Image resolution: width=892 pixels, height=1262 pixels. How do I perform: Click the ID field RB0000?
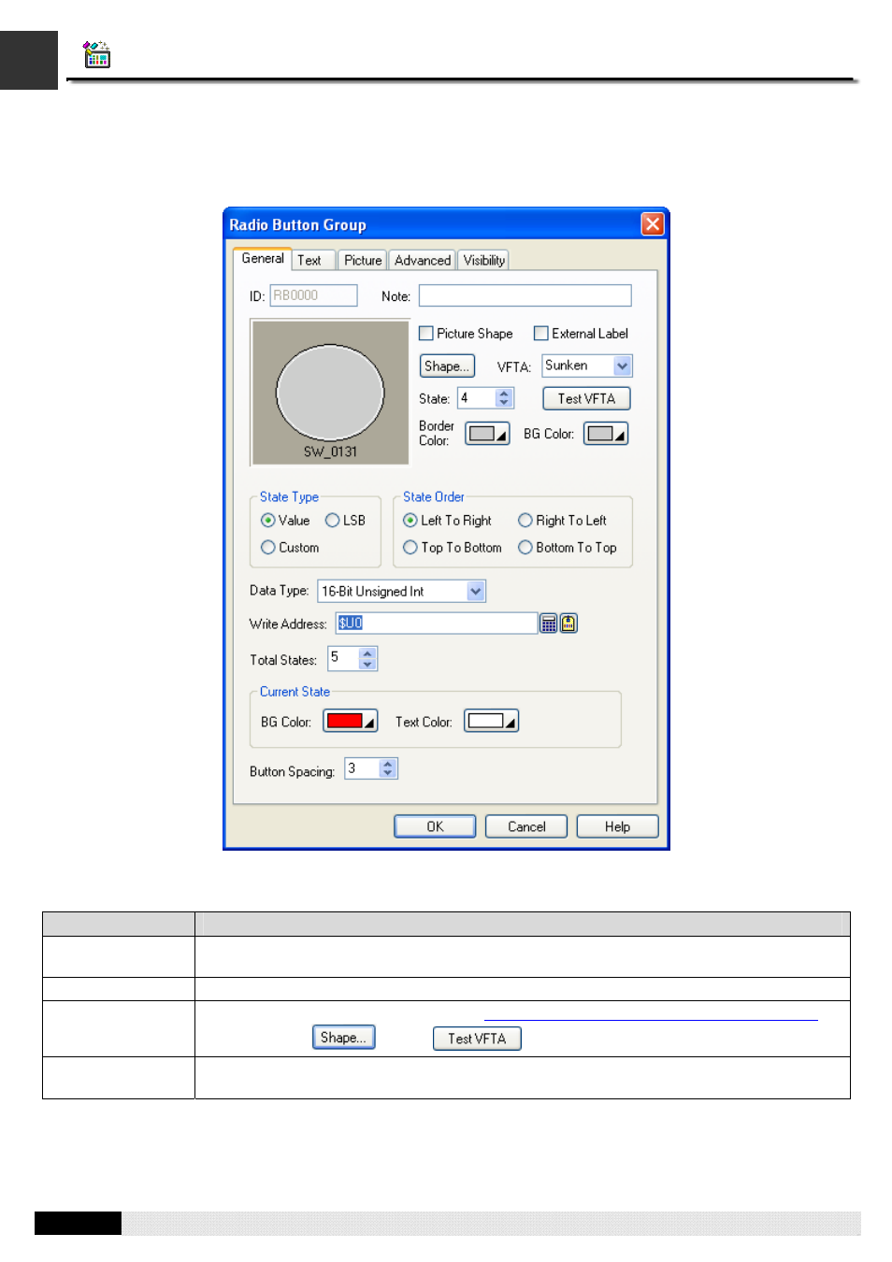(x=313, y=295)
